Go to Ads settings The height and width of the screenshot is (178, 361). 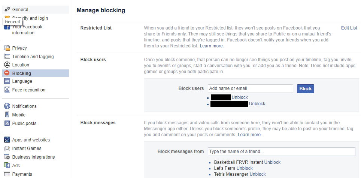pyautogui.click(x=16, y=166)
